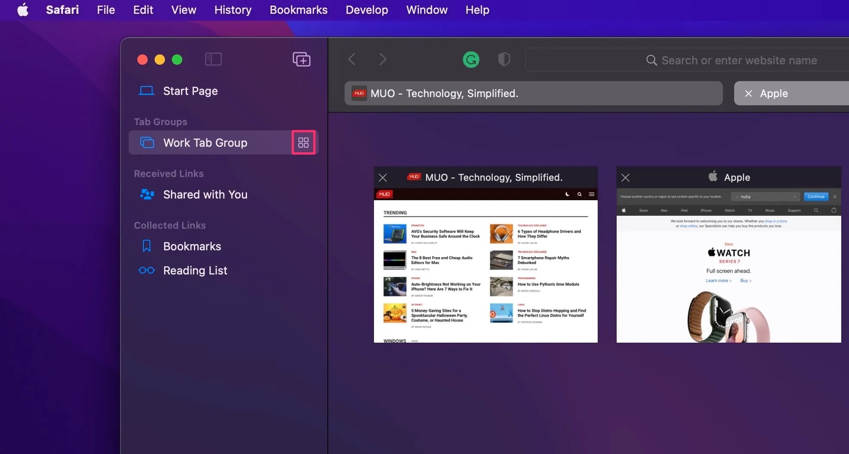Screen dimensions: 849x454
Task: Open Start Page from the sidebar
Action: 190,91
